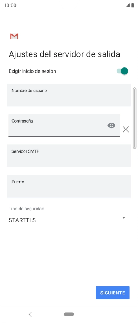The image size is (138, 323).
Task: Tap the clock showing 10:00
Action: click(x=10, y=5)
